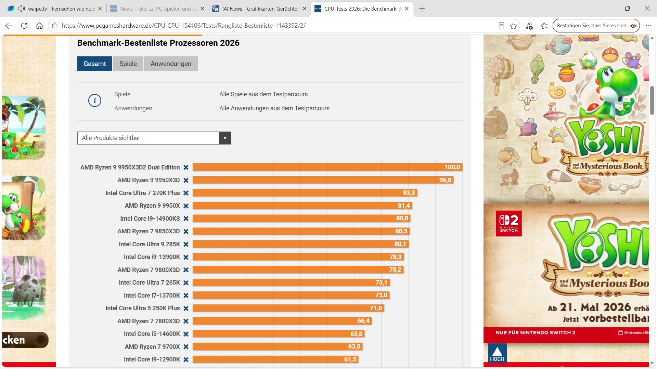Remove AMD Ryzen 9 9950X3D2 Dual Edition from chart
This screenshot has width=657, height=369.
pyautogui.click(x=186, y=167)
